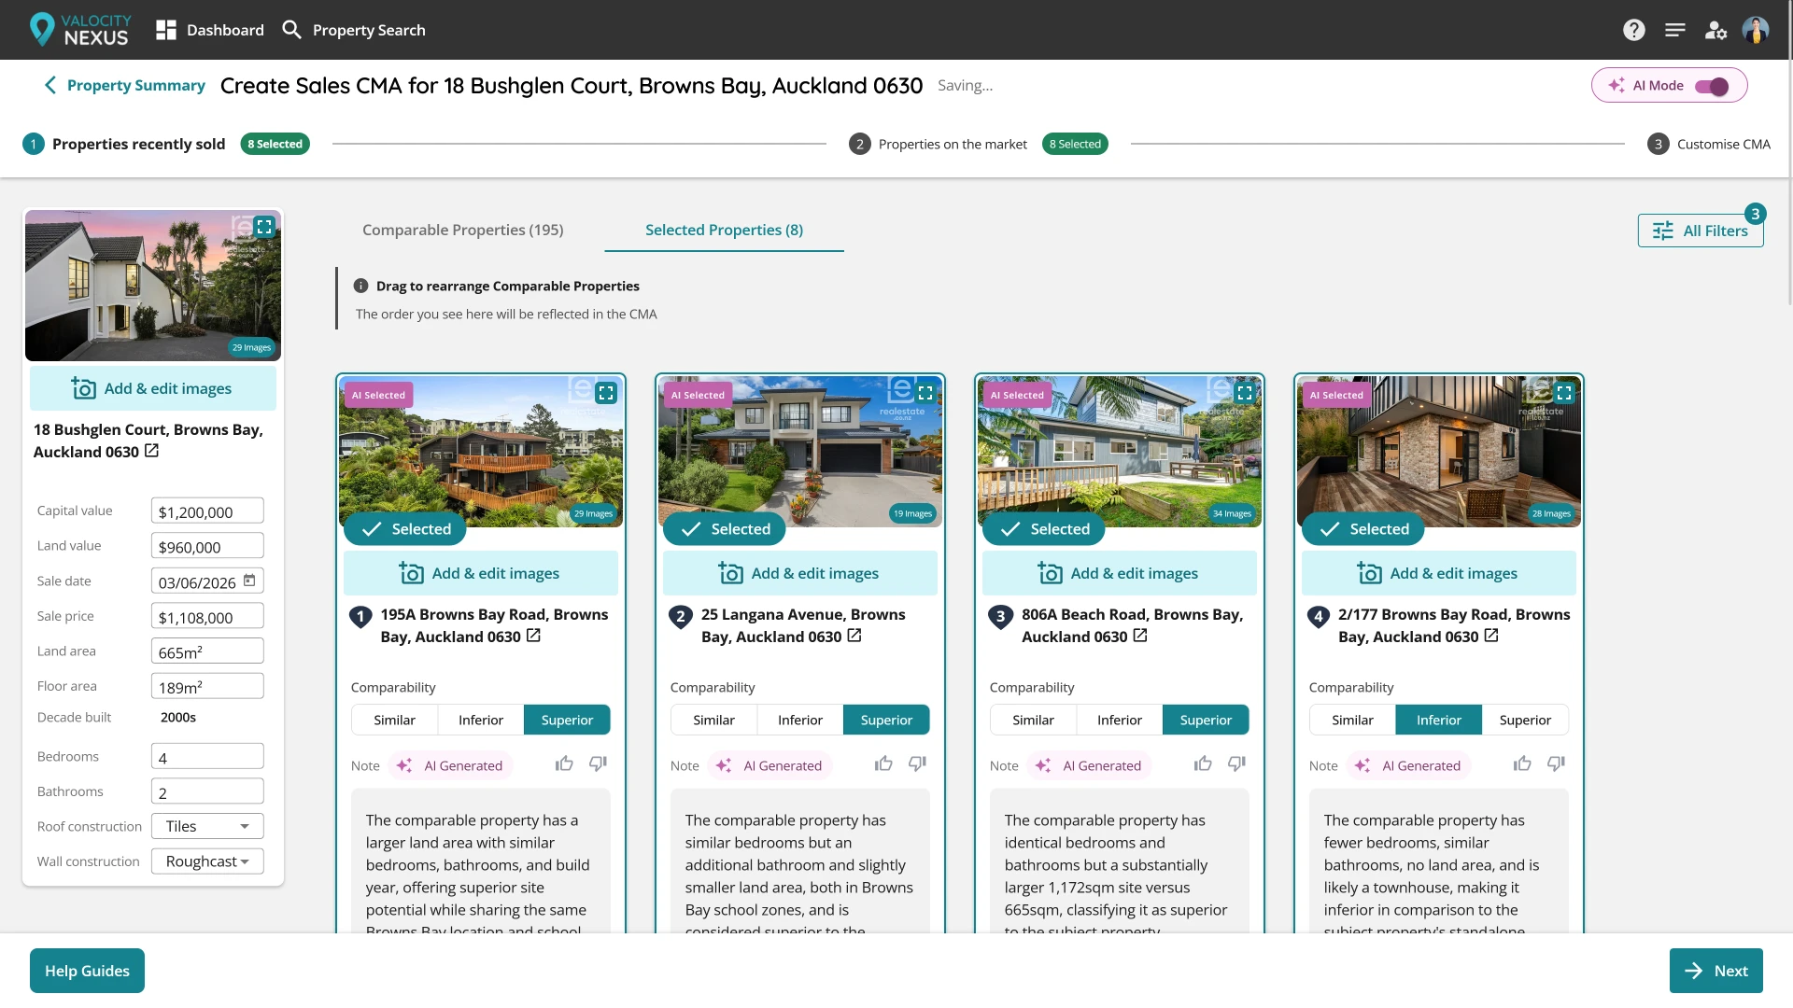Switch to Comparable Properties (195) tab
Image resolution: width=1793 pixels, height=1008 pixels.
click(462, 230)
